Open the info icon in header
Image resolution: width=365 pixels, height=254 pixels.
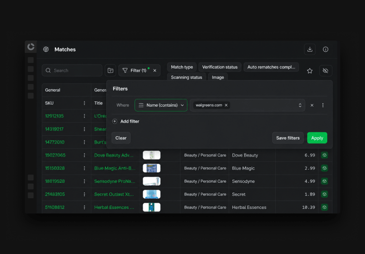325,49
